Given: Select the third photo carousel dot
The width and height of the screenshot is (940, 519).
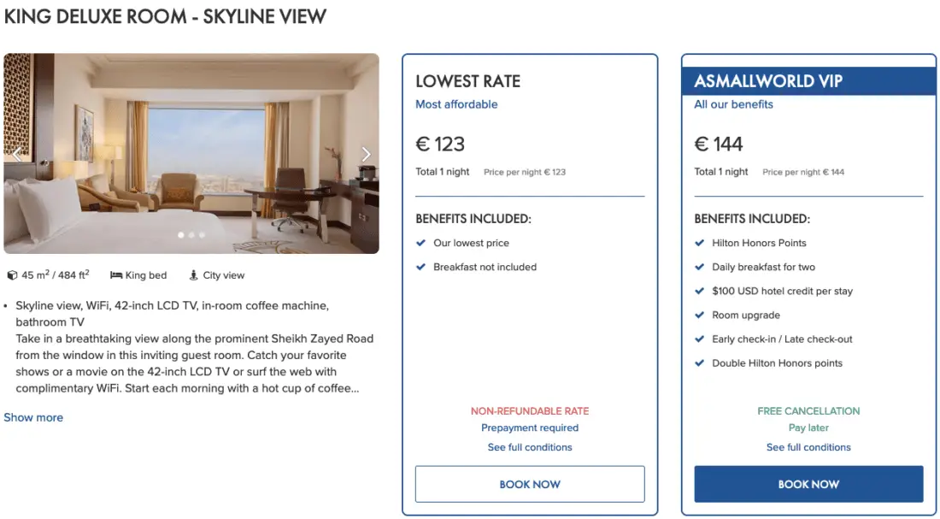Looking at the screenshot, I should coord(203,234).
